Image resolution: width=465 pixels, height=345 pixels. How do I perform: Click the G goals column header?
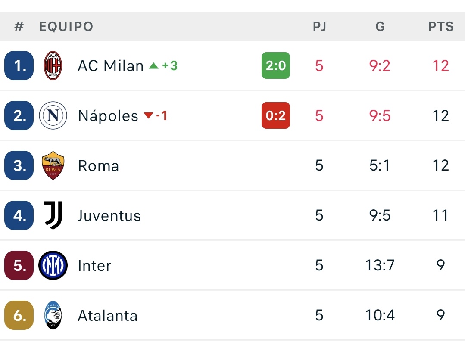(380, 26)
